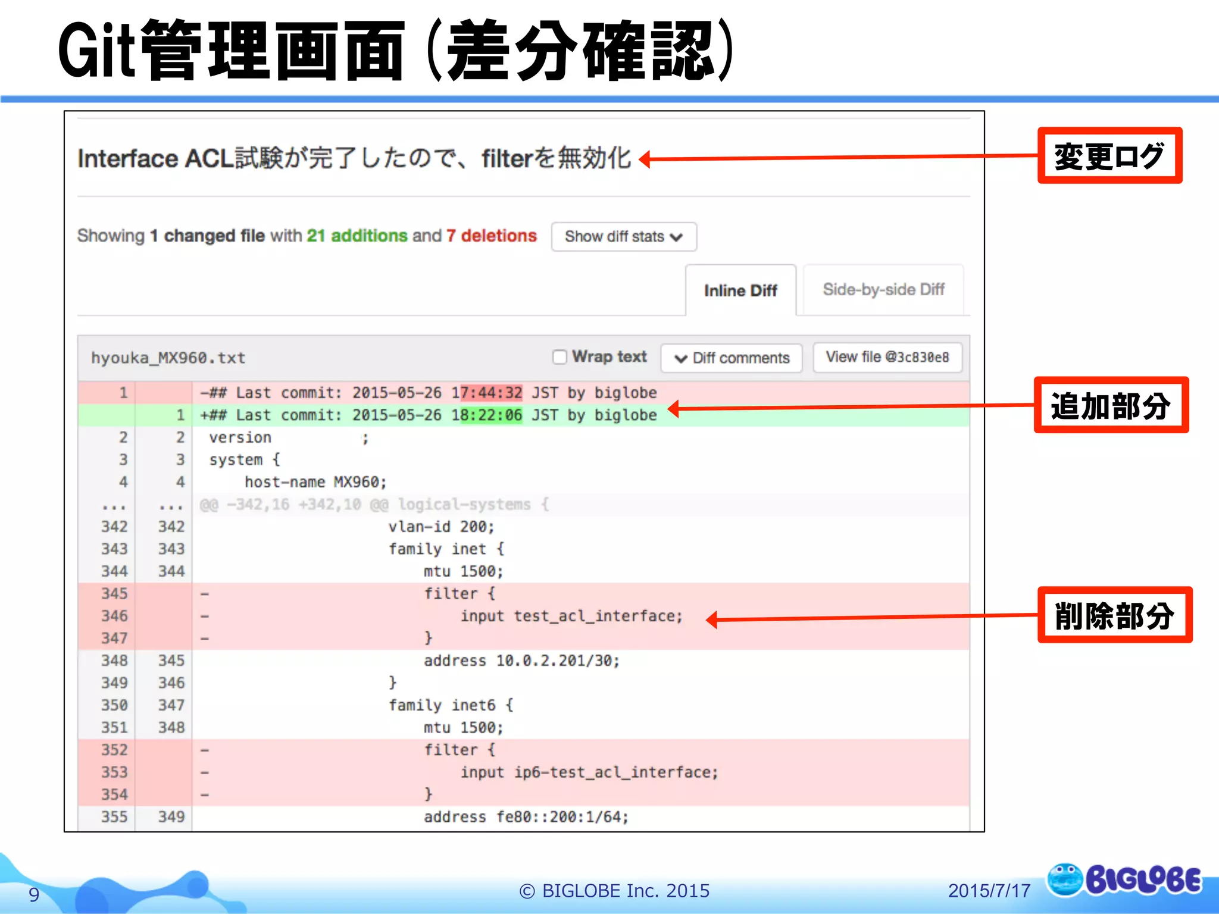Click old line number 345
The image size is (1219, 914).
point(114,594)
